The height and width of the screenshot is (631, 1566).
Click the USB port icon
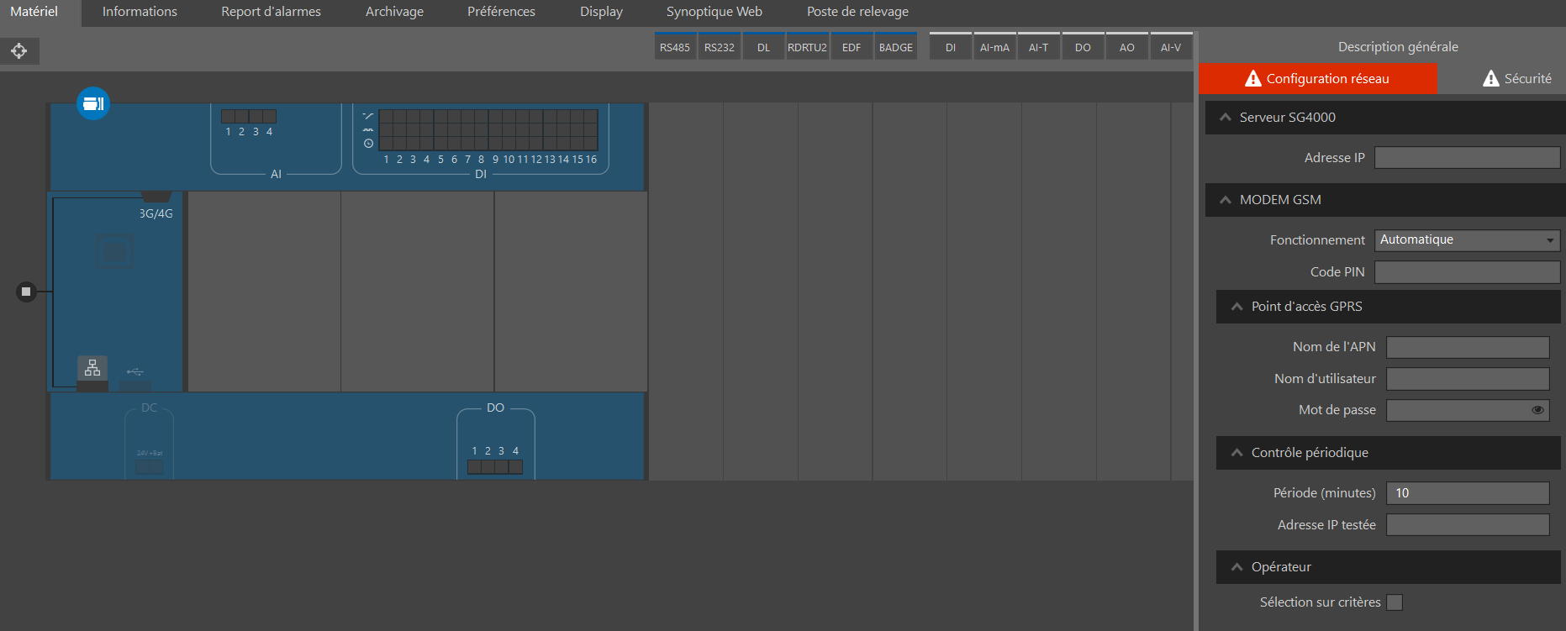click(x=135, y=371)
